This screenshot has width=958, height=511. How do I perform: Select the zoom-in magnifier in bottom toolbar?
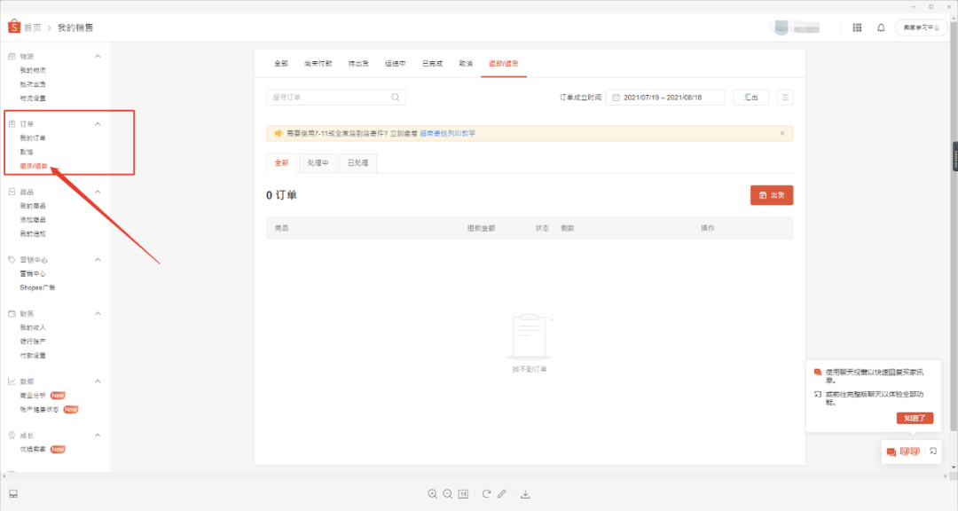click(x=432, y=494)
